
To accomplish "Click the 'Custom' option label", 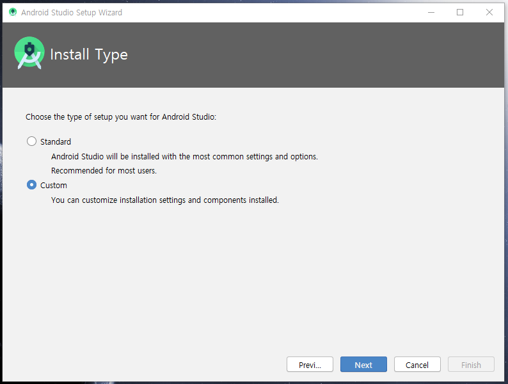I will point(54,186).
